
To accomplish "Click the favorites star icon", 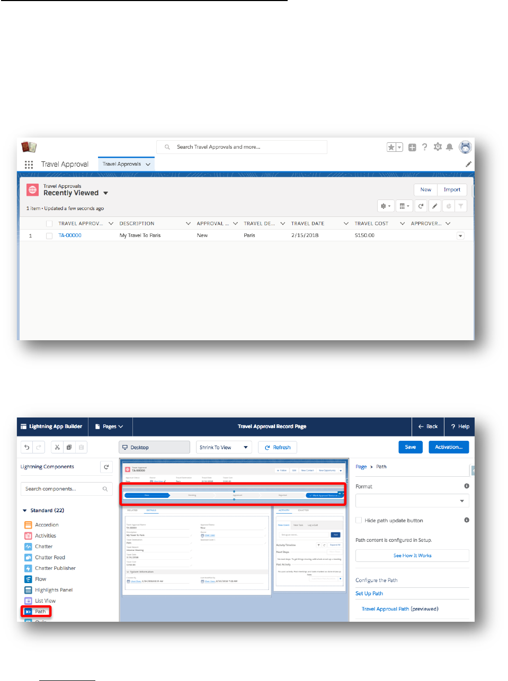I will 391,147.
